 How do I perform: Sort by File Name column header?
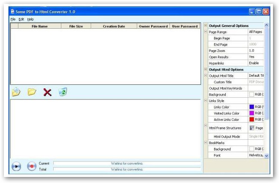coord(39,26)
